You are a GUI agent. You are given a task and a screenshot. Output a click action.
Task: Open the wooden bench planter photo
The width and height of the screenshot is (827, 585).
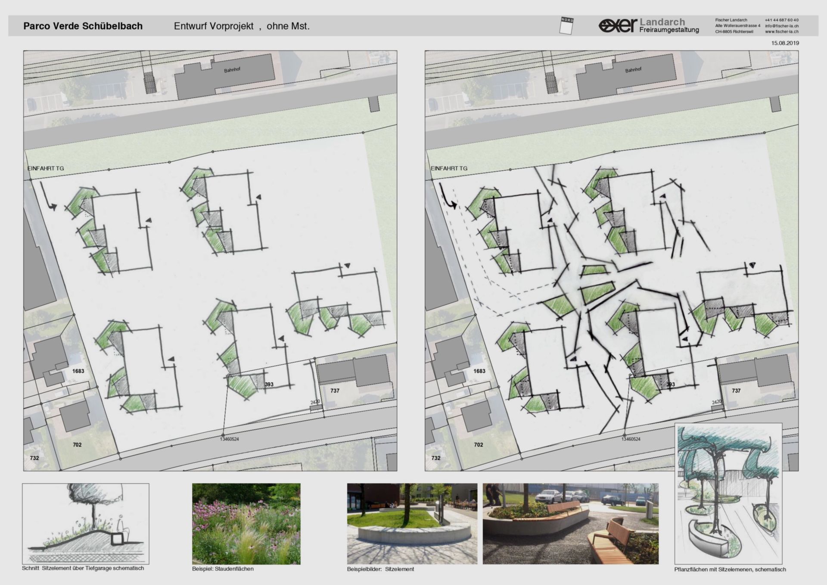click(570, 523)
